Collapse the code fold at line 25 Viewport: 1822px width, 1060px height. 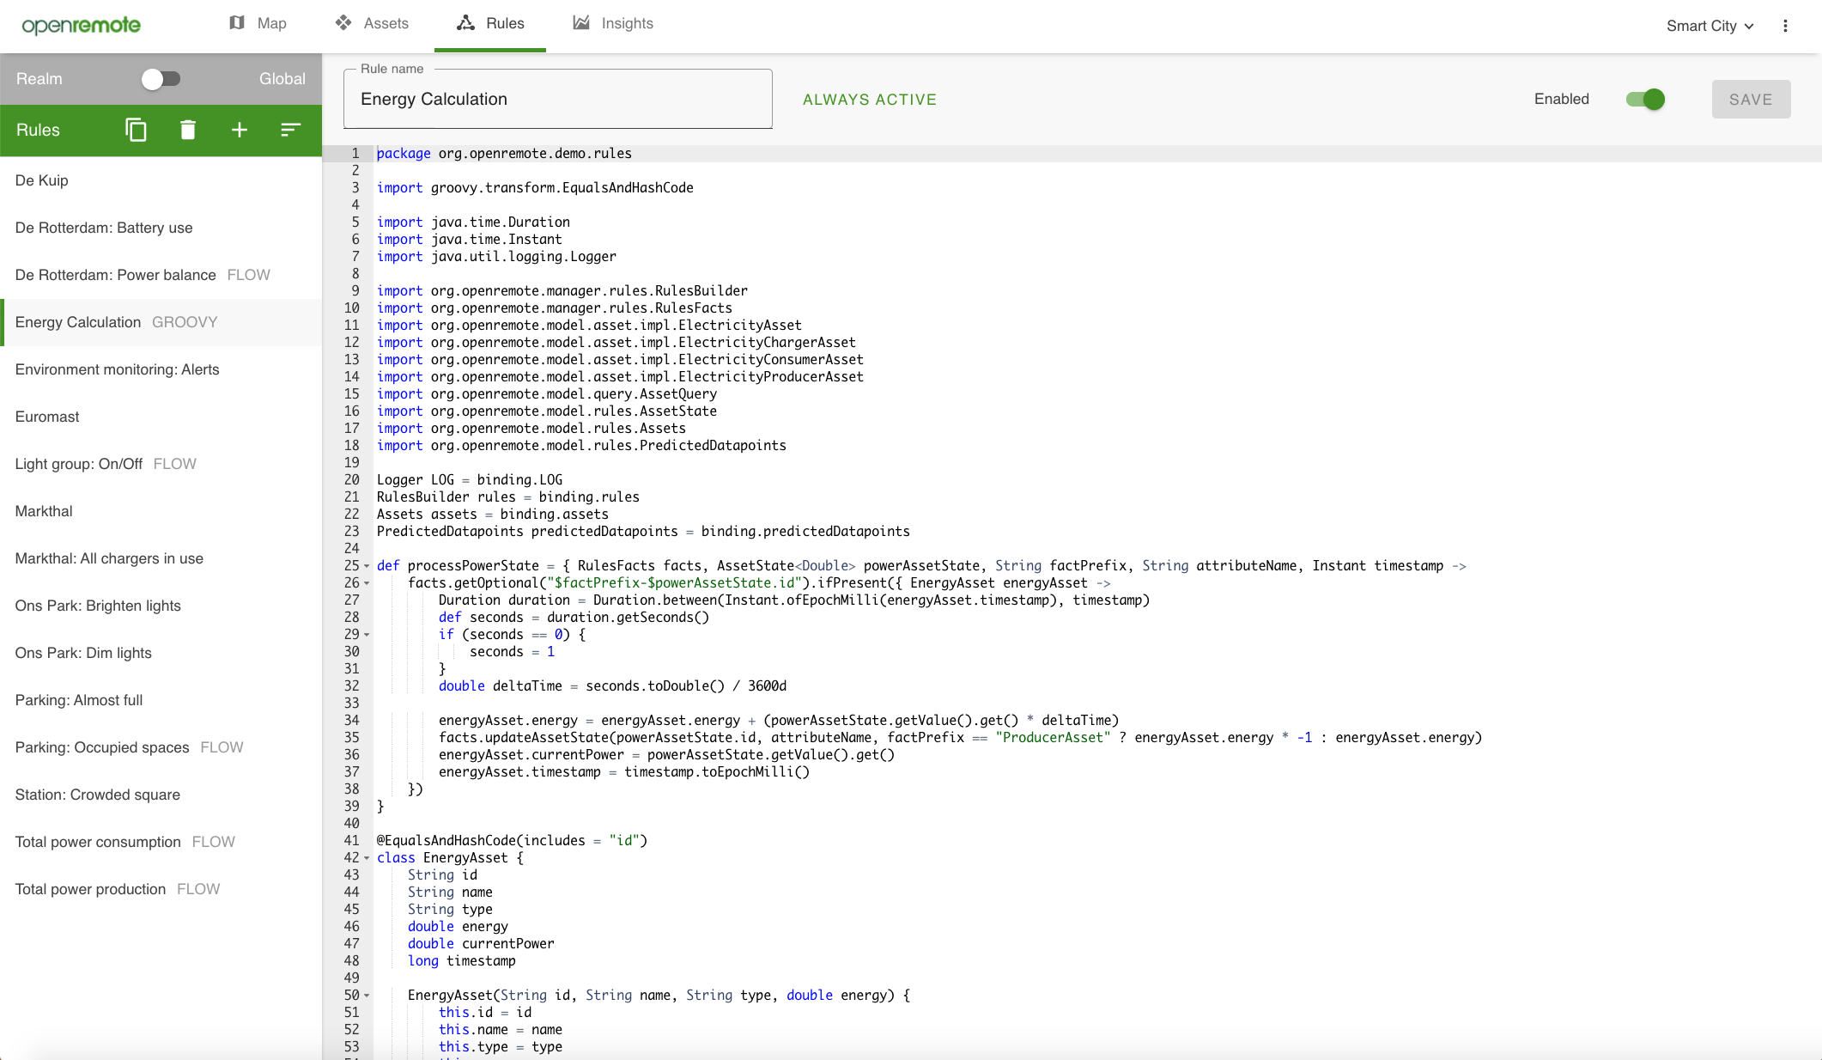click(367, 566)
